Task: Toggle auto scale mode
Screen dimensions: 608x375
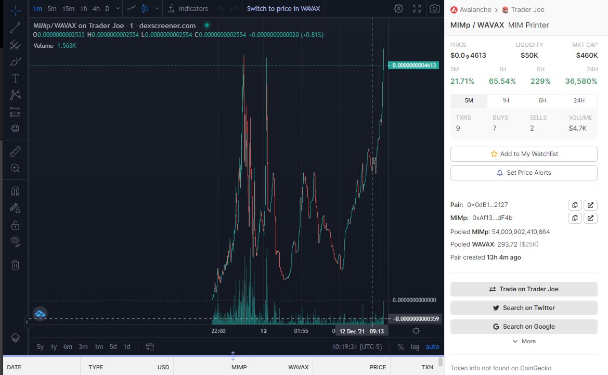Action: [x=432, y=347]
